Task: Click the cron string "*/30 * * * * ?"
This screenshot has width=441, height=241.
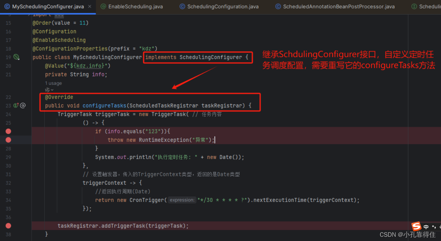Action: [x=222, y=200]
